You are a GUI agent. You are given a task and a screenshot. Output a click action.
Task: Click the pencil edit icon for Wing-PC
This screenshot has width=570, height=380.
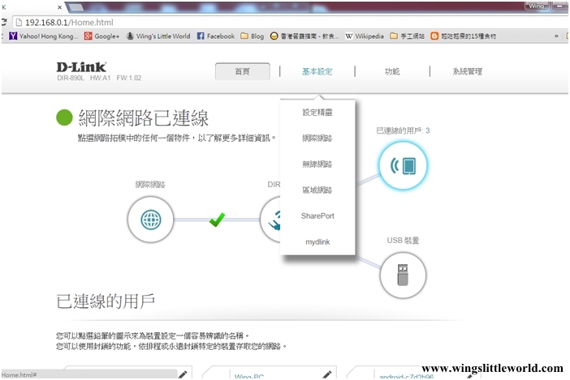click(326, 374)
